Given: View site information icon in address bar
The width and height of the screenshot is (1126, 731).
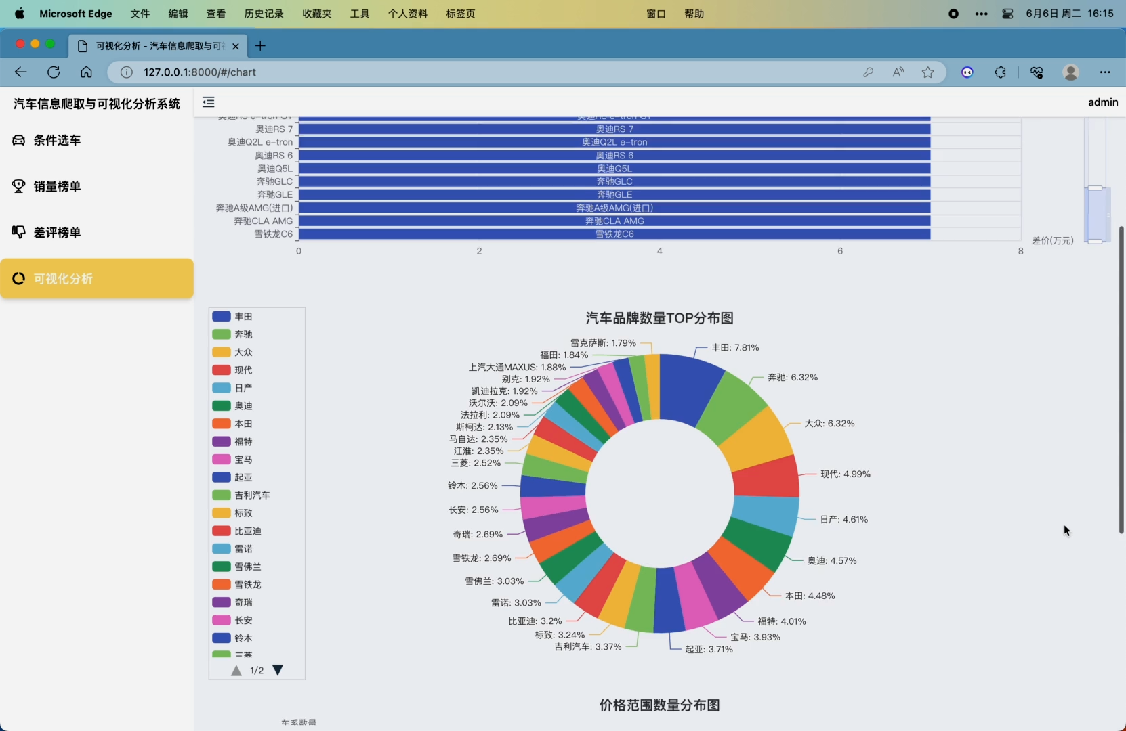Looking at the screenshot, I should click(126, 72).
